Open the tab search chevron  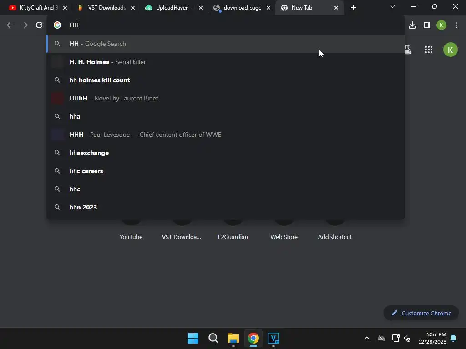[393, 6]
